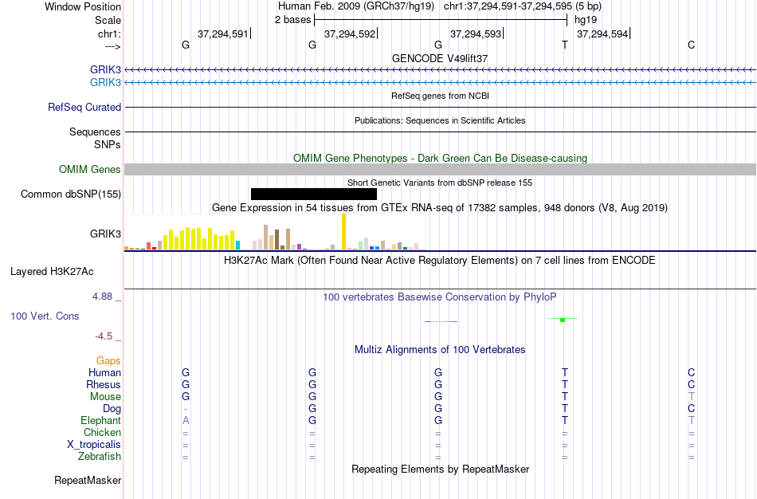Click the chr1:37,294,591-37,294,595 position text
Viewport: 757px width, 499px height.
point(508,6)
